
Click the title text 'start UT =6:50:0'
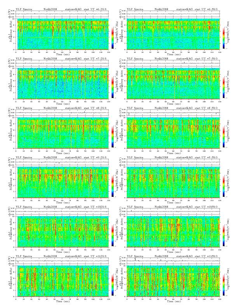(x=206, y=9)
